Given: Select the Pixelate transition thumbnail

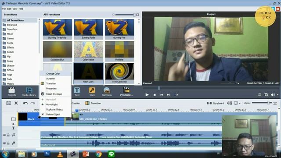Looking at the screenshot, I should point(119,51).
